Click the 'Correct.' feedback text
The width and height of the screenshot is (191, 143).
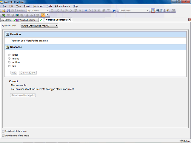14,81
